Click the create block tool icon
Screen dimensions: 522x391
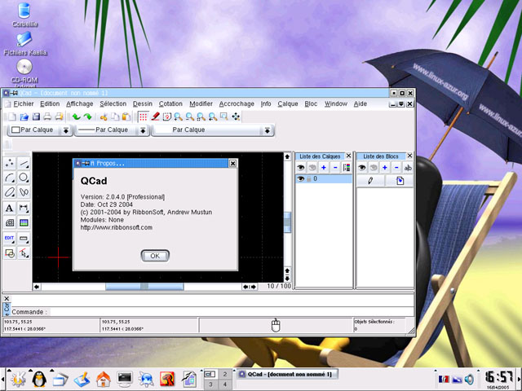(x=10, y=253)
